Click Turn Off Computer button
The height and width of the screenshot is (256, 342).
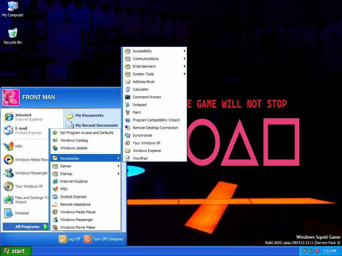[x=104, y=239]
